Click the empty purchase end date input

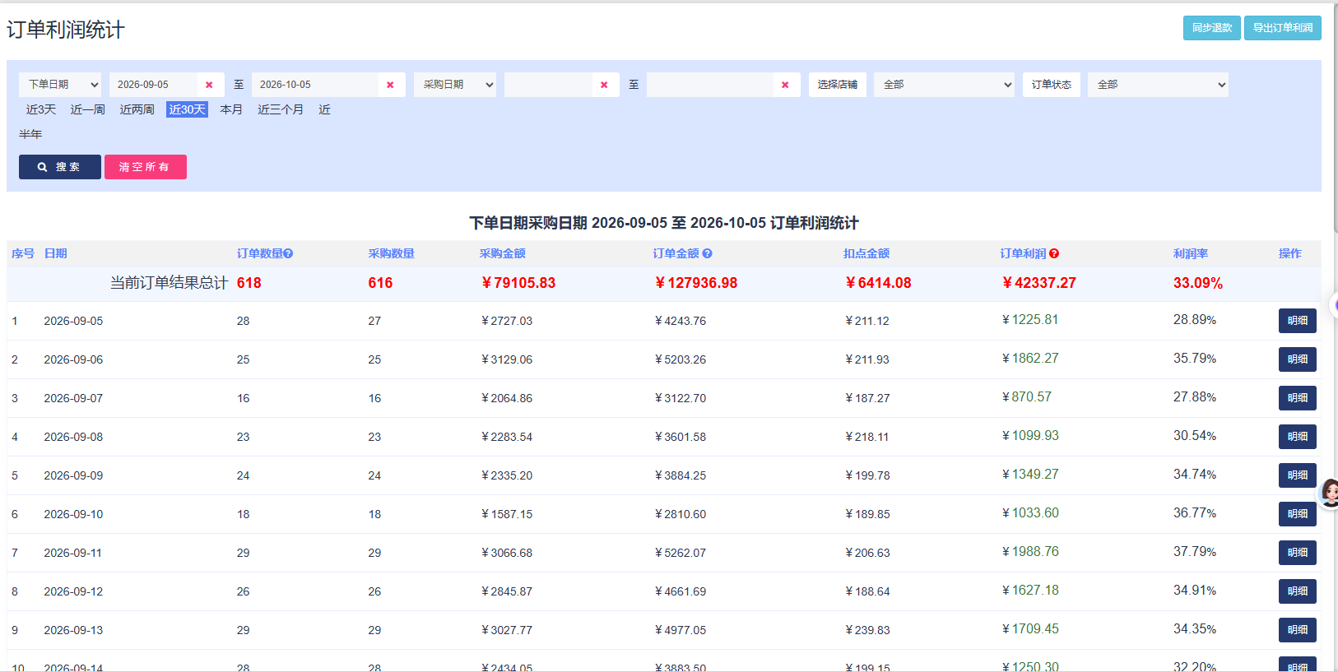click(x=710, y=85)
